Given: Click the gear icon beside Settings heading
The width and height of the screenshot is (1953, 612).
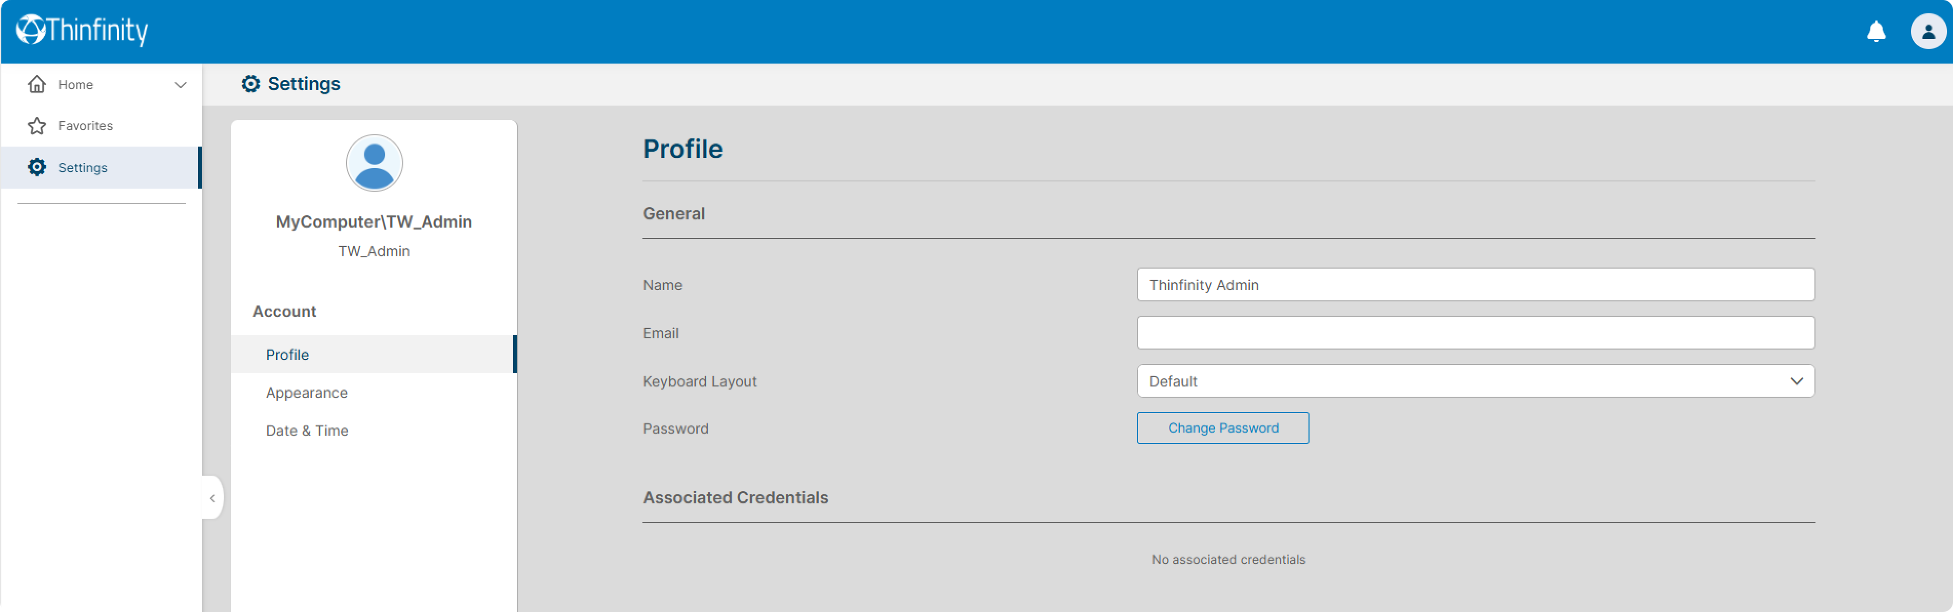Looking at the screenshot, I should pos(250,84).
